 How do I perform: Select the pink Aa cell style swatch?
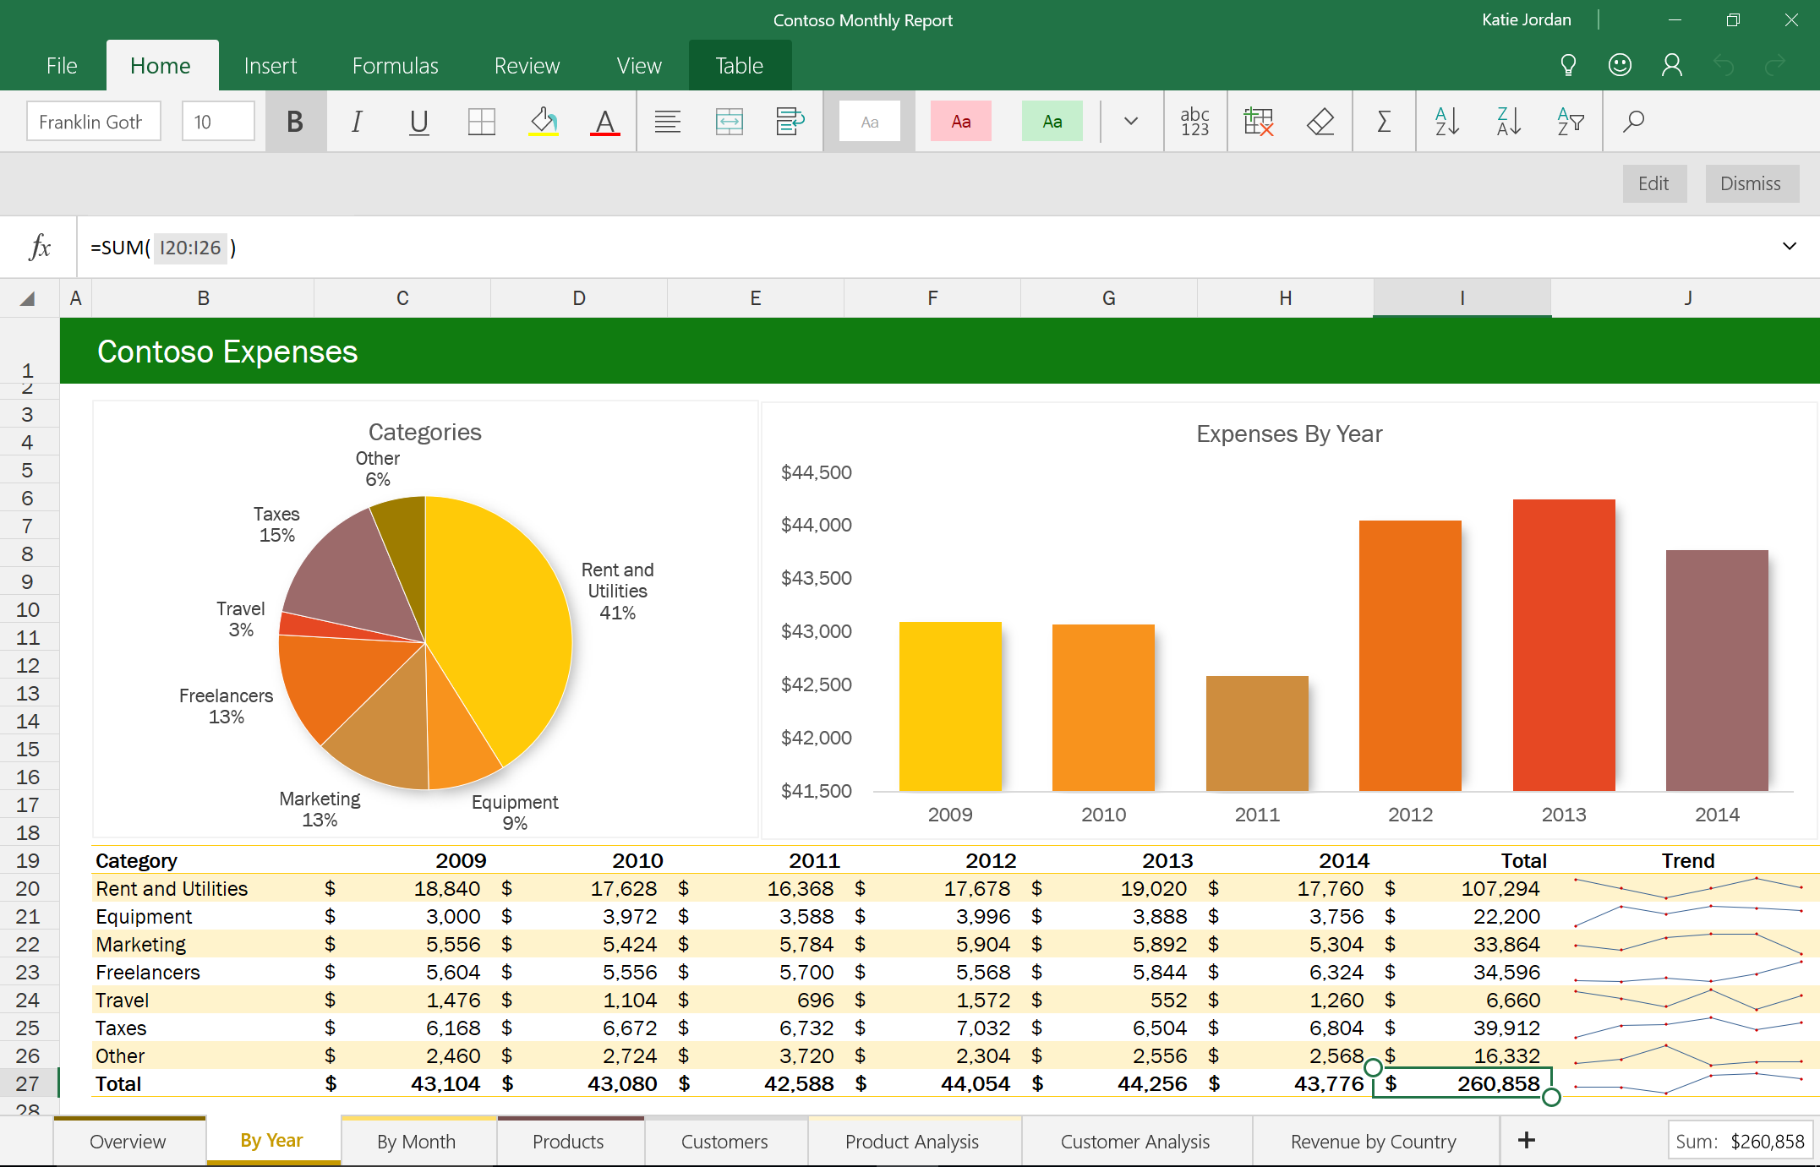click(960, 121)
